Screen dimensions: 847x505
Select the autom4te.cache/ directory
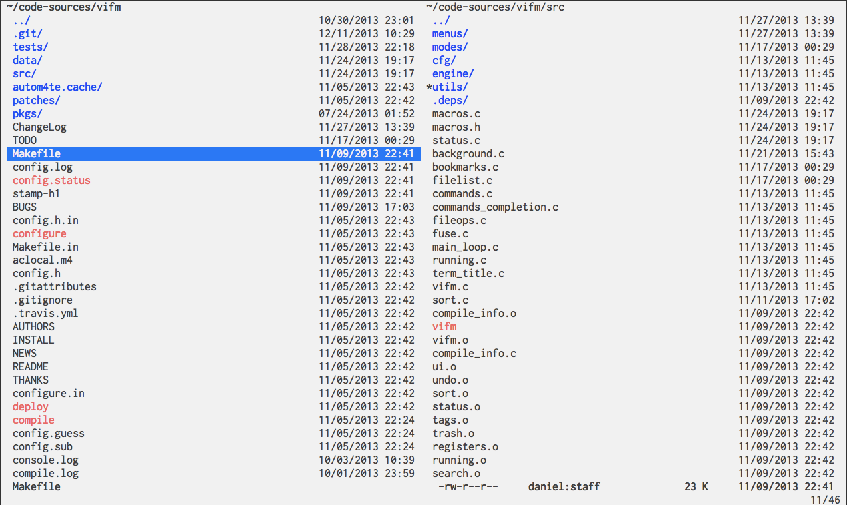pyautogui.click(x=57, y=87)
